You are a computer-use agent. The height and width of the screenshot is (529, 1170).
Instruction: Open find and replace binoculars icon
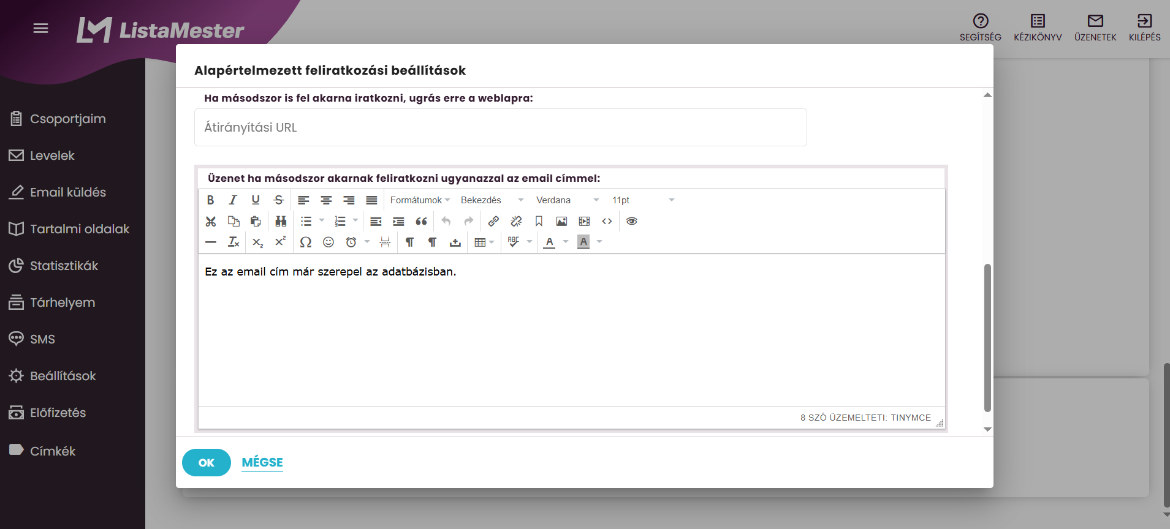coord(281,221)
